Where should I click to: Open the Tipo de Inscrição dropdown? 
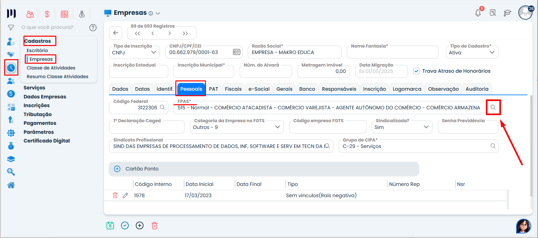click(134, 52)
